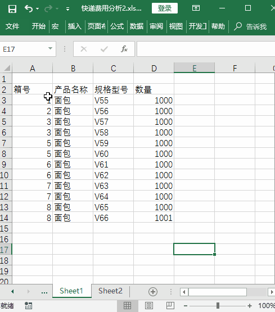Click the Save icon in quick access toolbar

pos(12,9)
